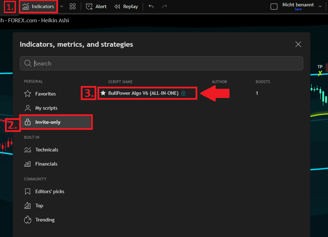Viewport: 328px width, 237px height.
Task: Select the Invite-only category
Action: coord(56,122)
